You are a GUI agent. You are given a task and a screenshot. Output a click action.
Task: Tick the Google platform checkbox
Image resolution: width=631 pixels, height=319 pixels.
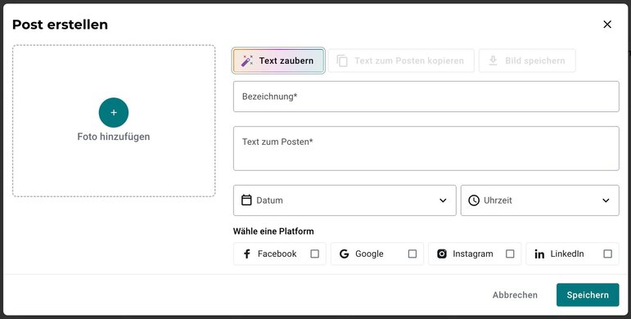[412, 254]
